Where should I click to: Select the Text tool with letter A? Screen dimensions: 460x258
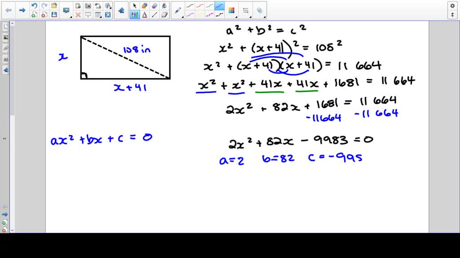pyautogui.click(x=145, y=15)
